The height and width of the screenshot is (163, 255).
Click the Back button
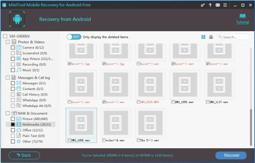24,155
